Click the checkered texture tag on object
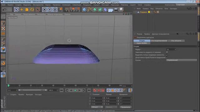 tap(158, 12)
